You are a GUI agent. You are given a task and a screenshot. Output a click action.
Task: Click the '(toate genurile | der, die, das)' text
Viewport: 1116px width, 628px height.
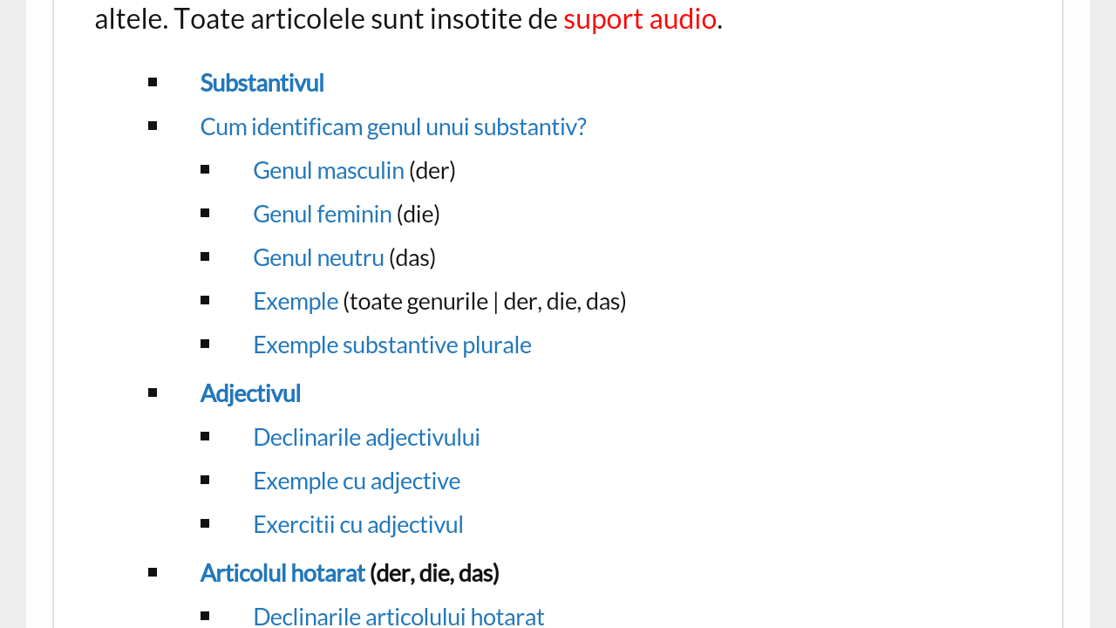(x=485, y=301)
